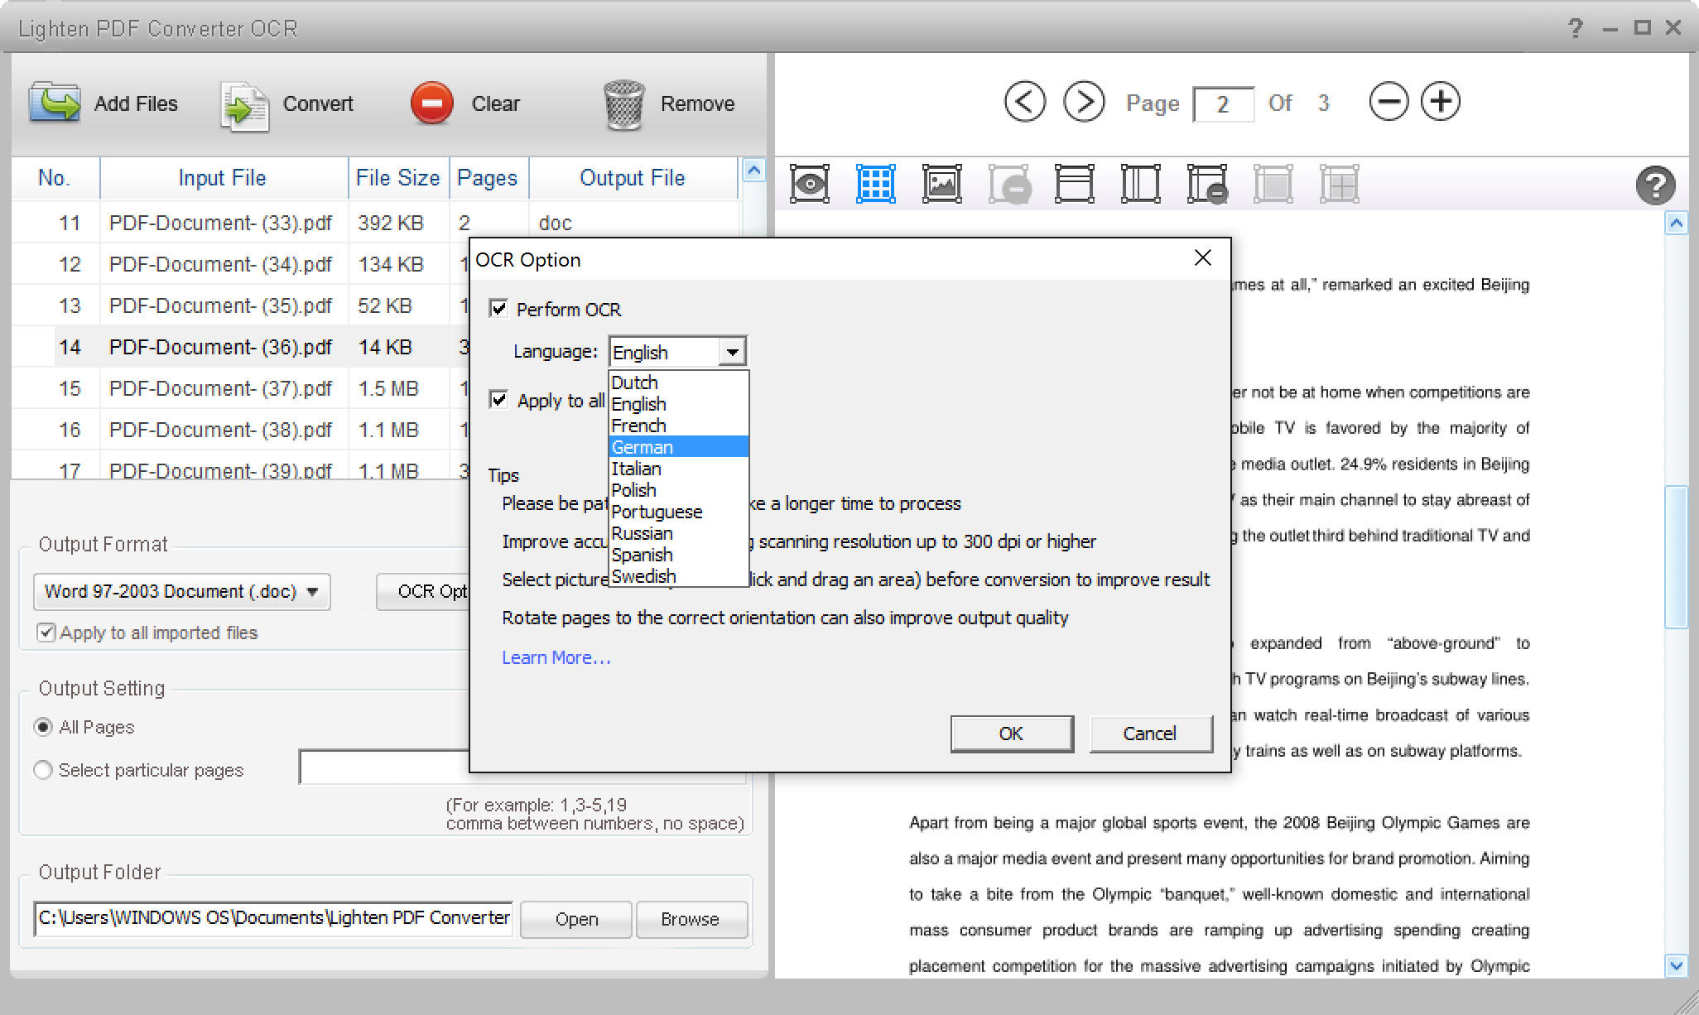Image resolution: width=1699 pixels, height=1015 pixels.
Task: Click the page number input field
Action: click(x=1223, y=103)
